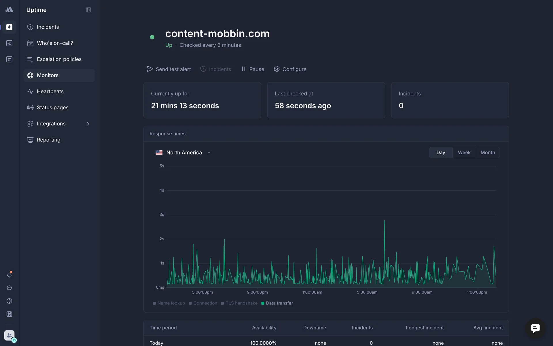Click the user avatar icon in rail

click(x=9, y=335)
